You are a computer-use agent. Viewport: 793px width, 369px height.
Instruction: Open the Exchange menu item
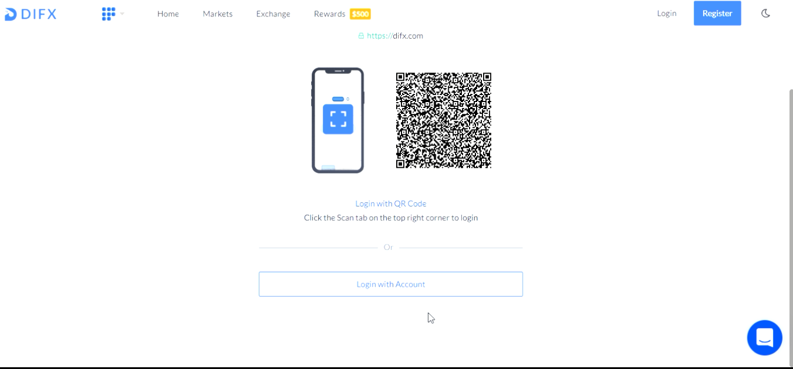tap(273, 13)
